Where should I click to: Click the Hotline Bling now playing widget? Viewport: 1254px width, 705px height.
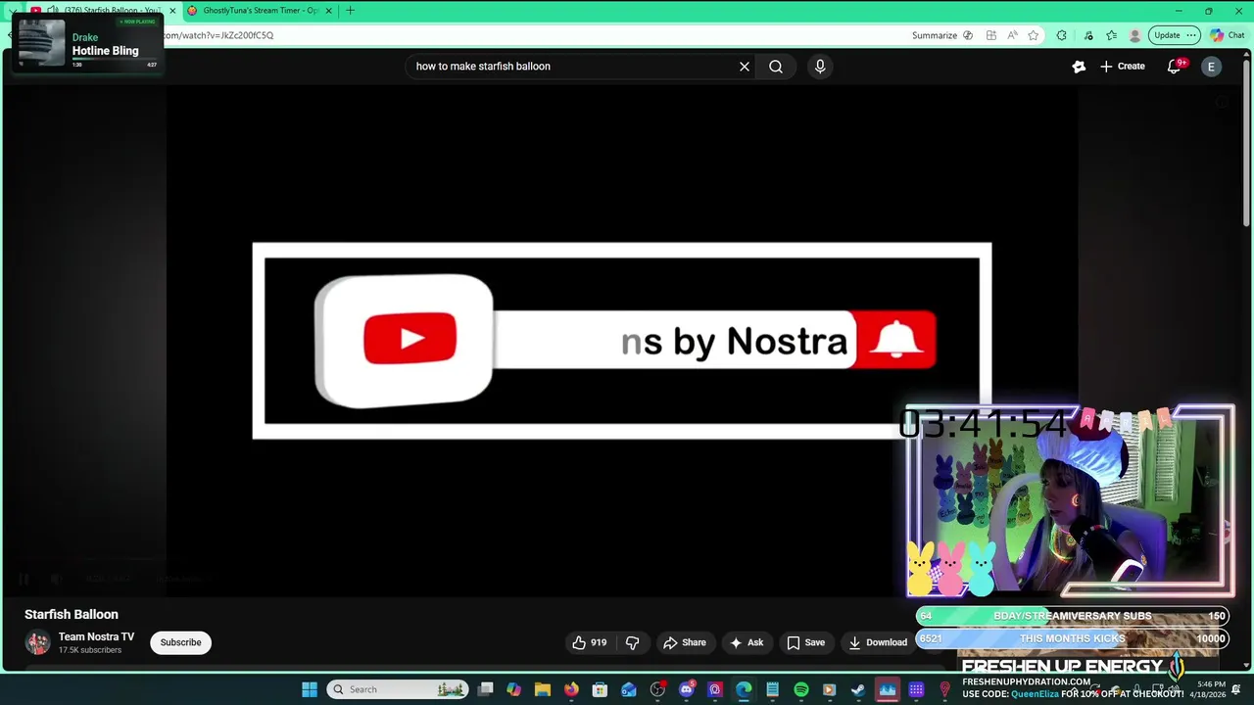(86, 45)
